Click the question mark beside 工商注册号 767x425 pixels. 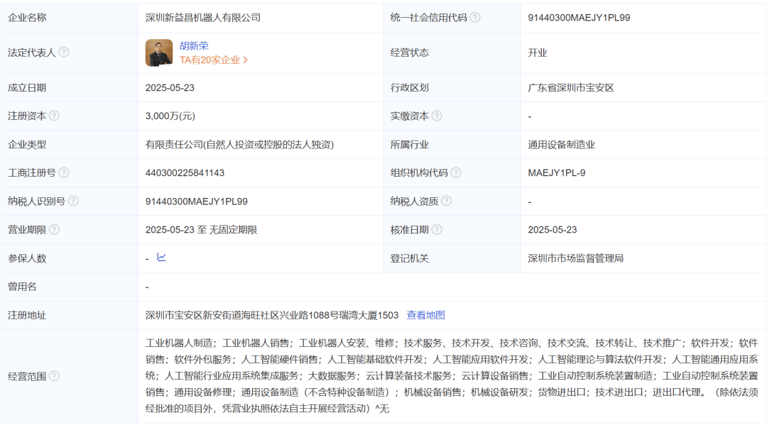click(64, 172)
